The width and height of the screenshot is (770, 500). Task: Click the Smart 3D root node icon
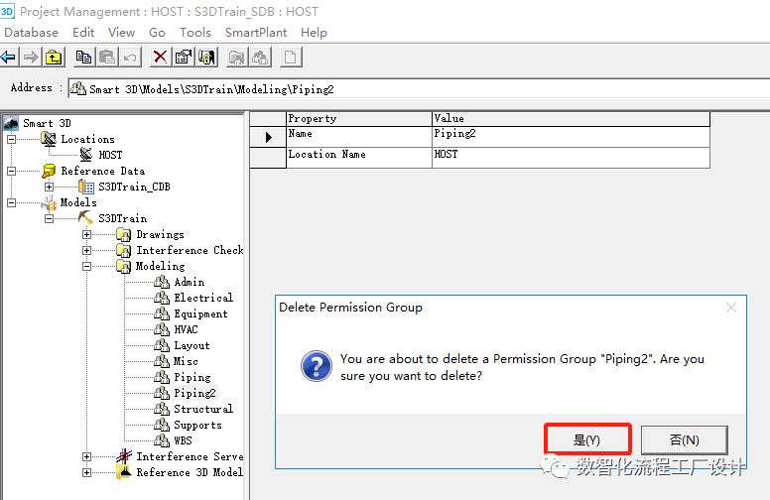[x=11, y=123]
